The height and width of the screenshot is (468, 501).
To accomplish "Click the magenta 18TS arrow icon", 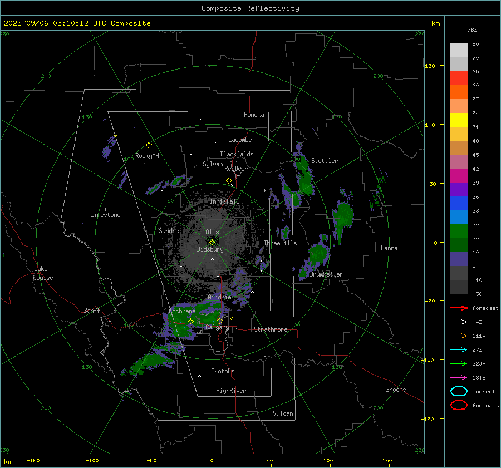I will pyautogui.click(x=459, y=378).
